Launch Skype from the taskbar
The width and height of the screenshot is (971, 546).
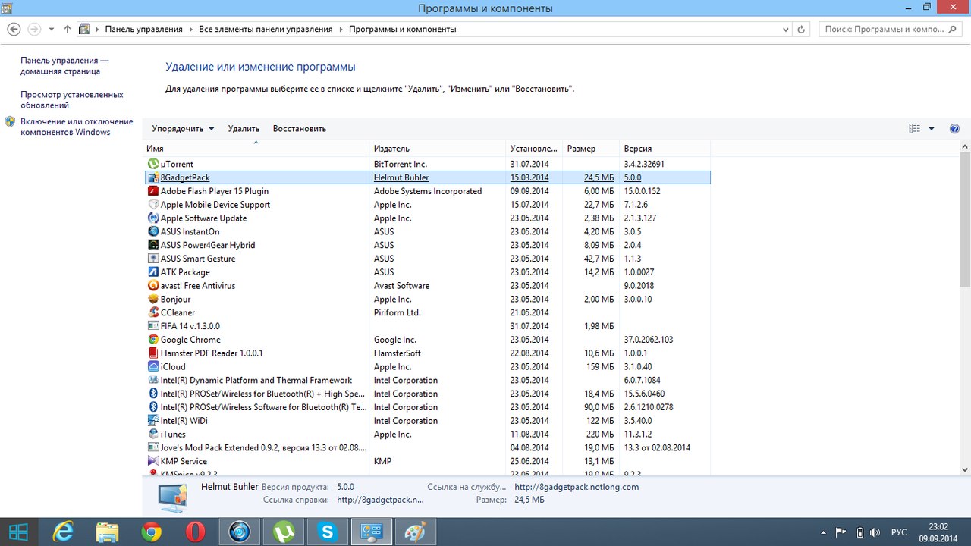click(328, 532)
